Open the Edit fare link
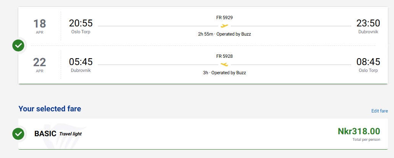394x158 pixels. coord(379,111)
